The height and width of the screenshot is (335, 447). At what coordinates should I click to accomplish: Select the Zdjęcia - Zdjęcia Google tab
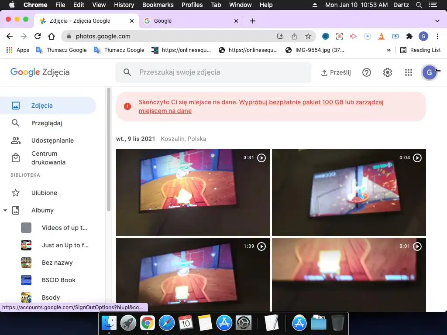(x=87, y=21)
